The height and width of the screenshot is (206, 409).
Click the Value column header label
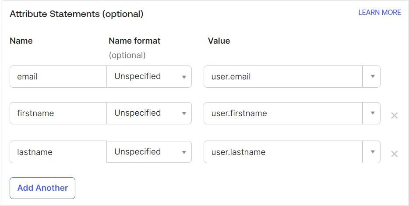click(219, 41)
